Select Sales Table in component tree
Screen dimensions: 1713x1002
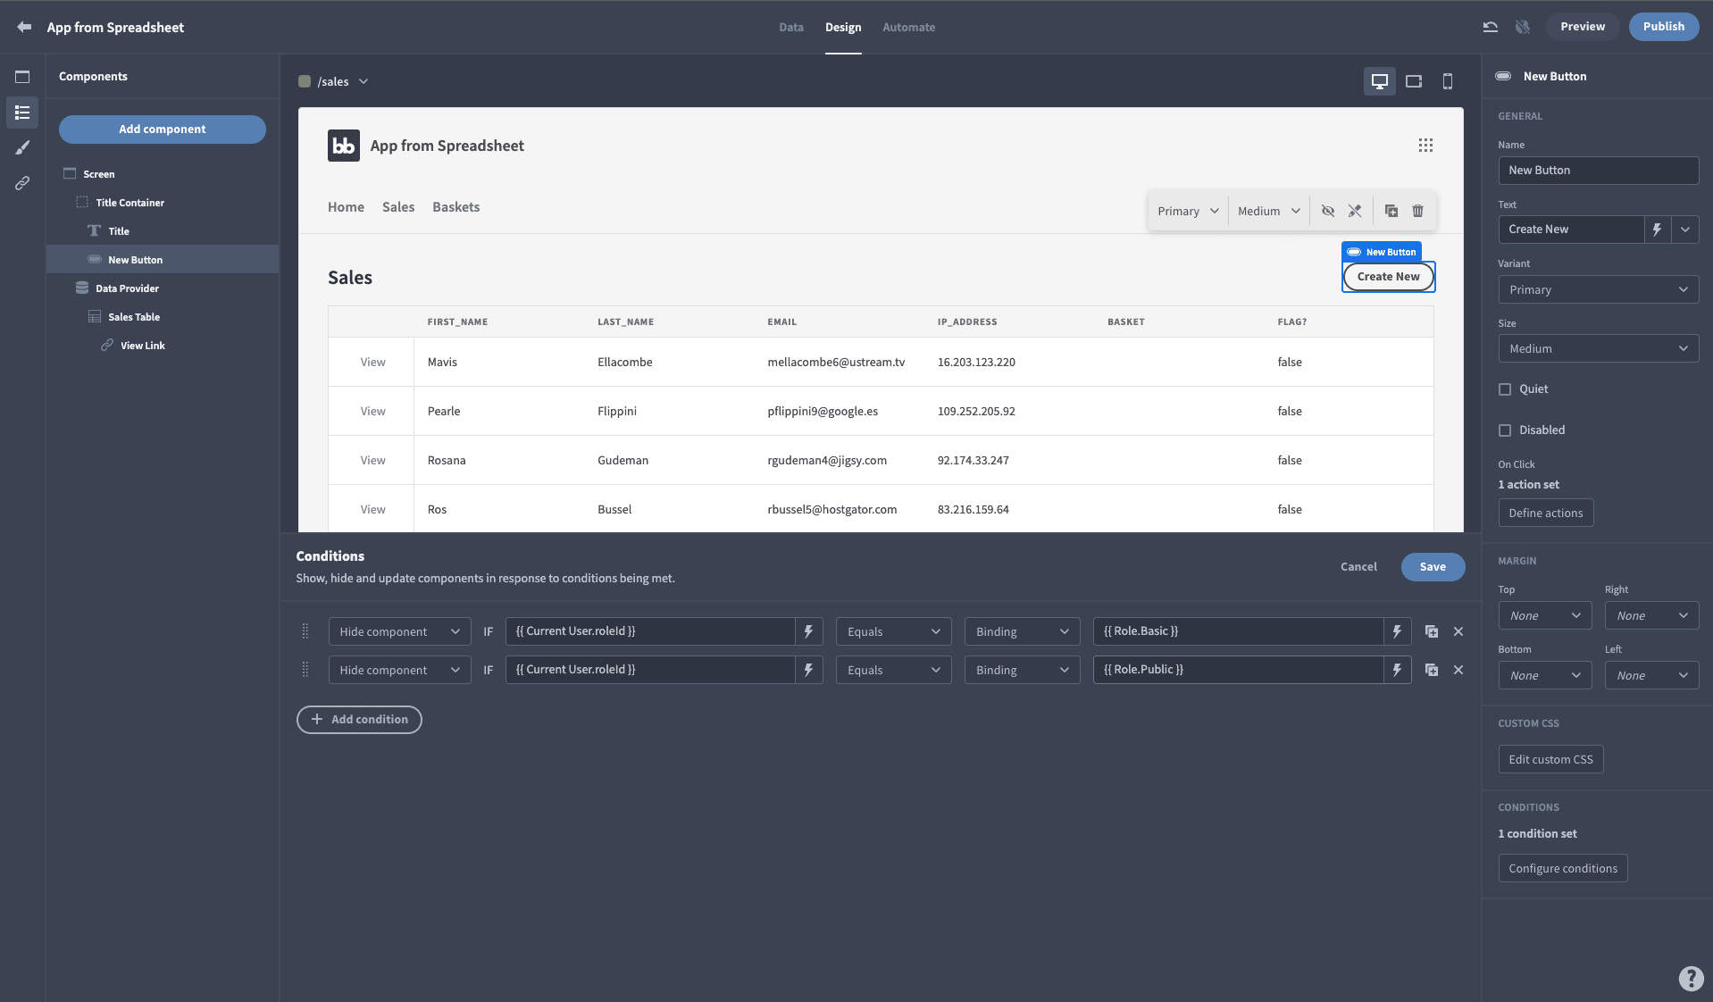(x=134, y=317)
